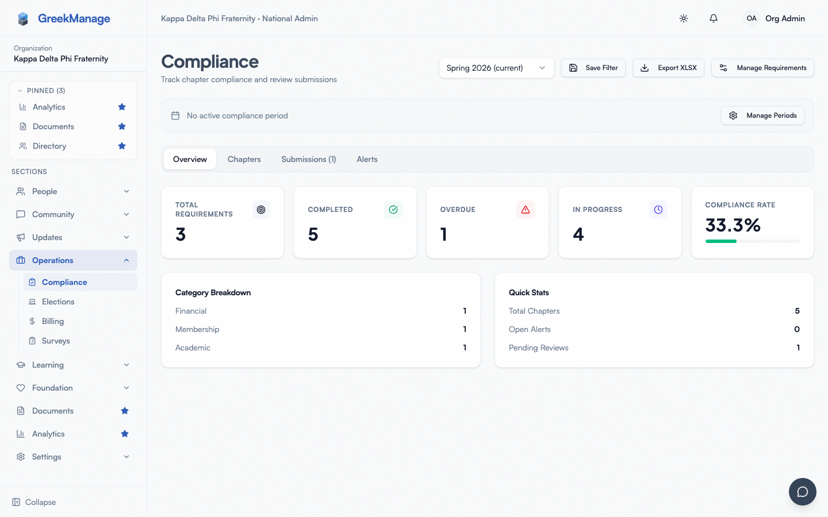Screen dimensions: 828x517
Task: Click the pinned Directory people icon
Action: point(23,146)
